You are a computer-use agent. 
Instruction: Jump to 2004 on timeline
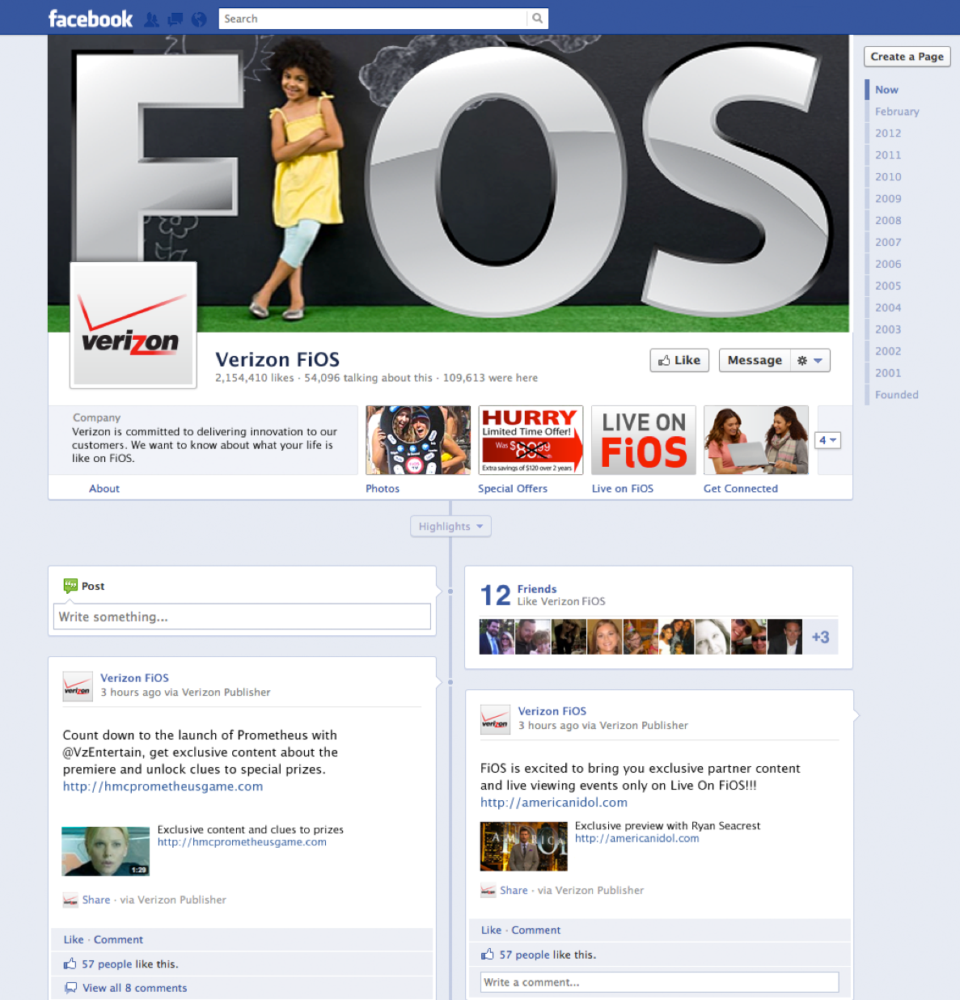[888, 308]
